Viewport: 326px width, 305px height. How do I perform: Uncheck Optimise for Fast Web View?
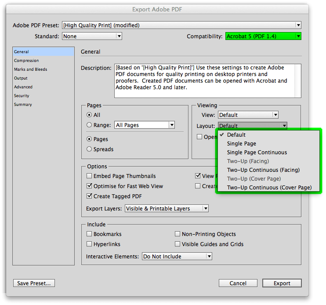pyautogui.click(x=89, y=186)
